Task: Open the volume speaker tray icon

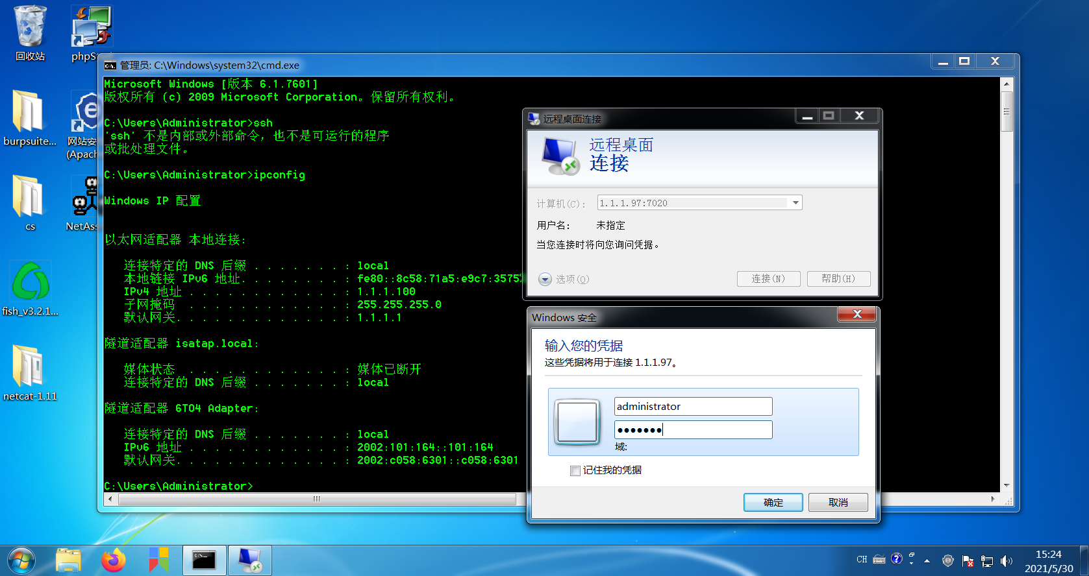Action: (x=1007, y=561)
